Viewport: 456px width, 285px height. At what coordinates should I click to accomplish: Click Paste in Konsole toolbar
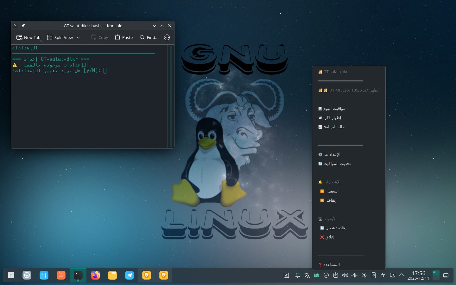pos(124,37)
